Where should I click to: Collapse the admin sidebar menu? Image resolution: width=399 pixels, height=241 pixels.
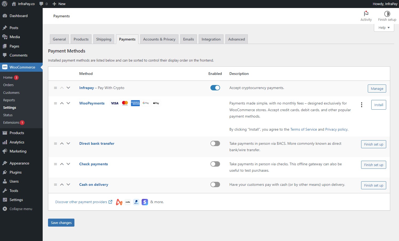pos(21,209)
